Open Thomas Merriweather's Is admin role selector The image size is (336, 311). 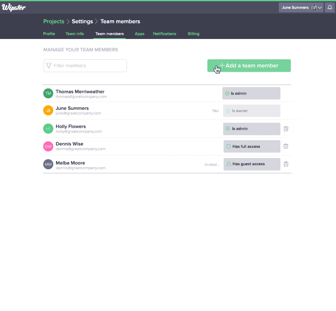point(251,93)
